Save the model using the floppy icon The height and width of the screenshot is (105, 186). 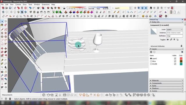pyautogui.click(x=10, y=8)
